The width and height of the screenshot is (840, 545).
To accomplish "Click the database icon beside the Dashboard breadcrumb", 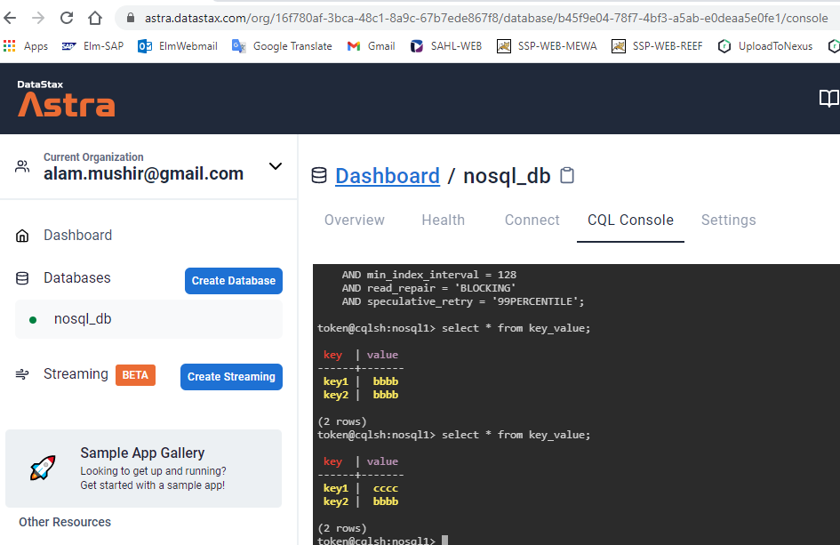I will coord(318,175).
